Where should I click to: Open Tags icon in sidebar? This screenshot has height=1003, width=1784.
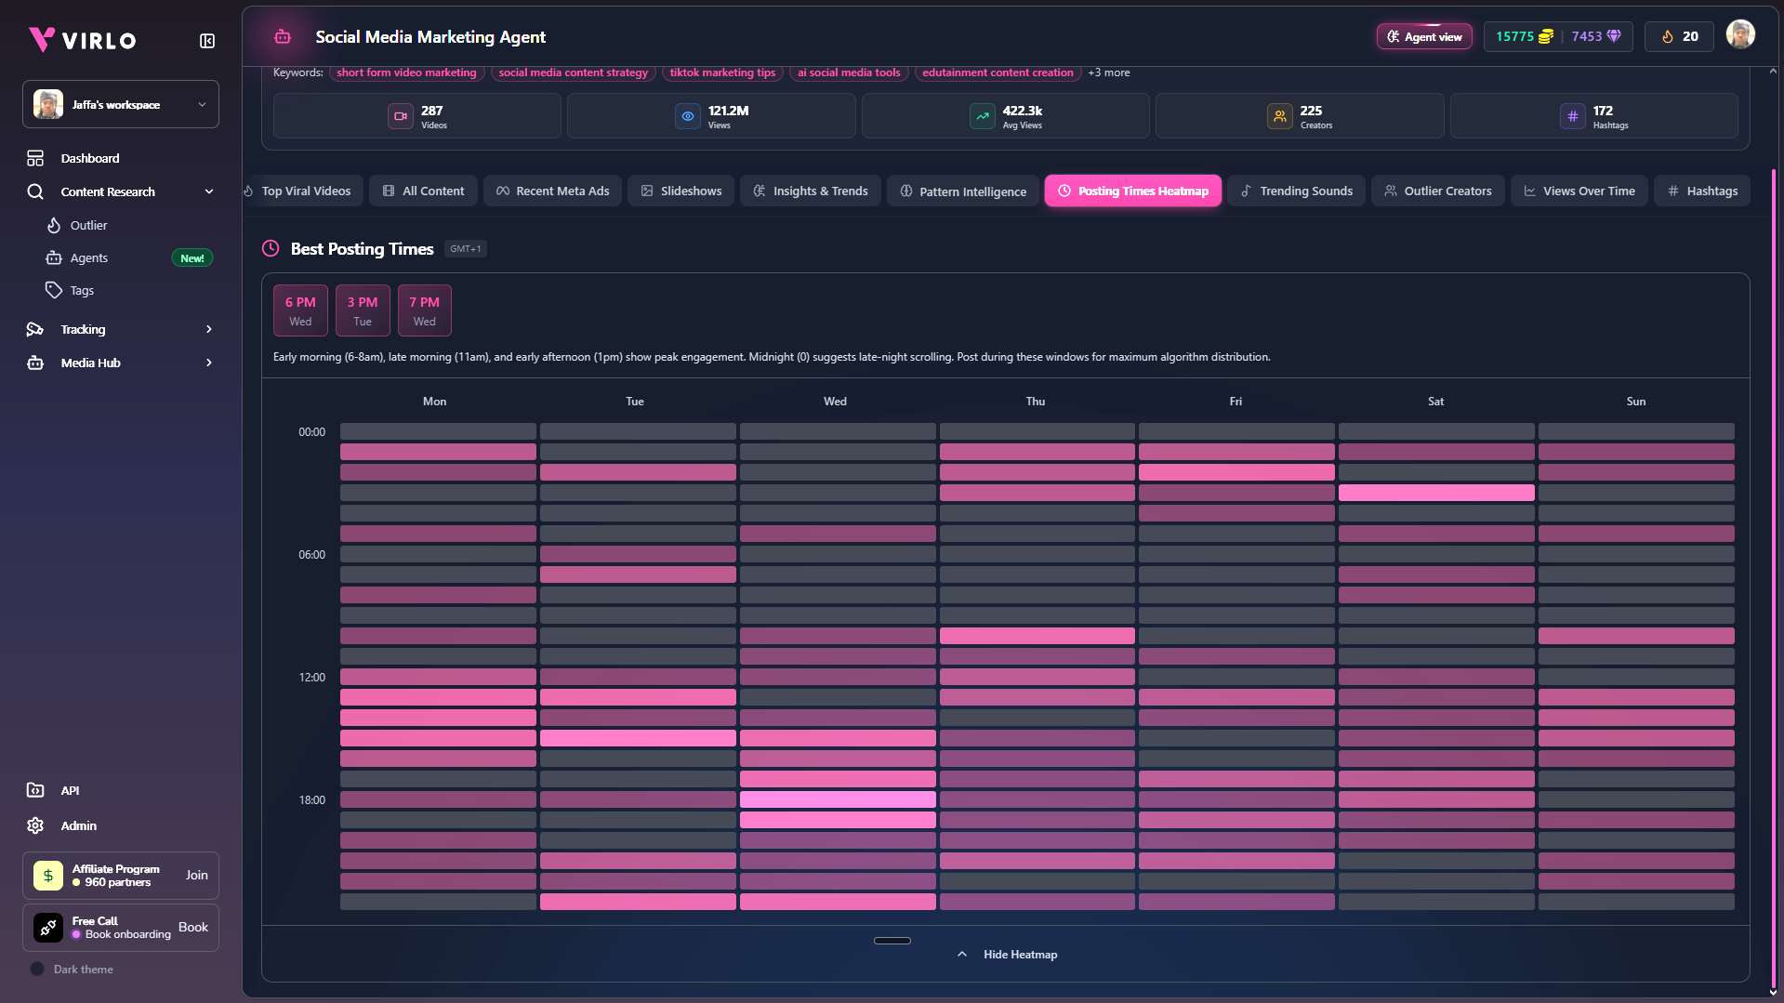(x=54, y=290)
